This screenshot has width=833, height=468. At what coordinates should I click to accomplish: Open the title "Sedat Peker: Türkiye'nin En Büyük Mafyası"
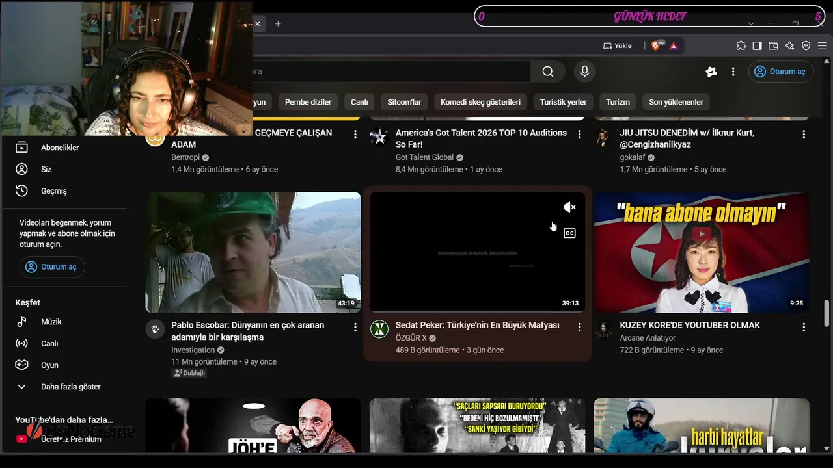[477, 325]
